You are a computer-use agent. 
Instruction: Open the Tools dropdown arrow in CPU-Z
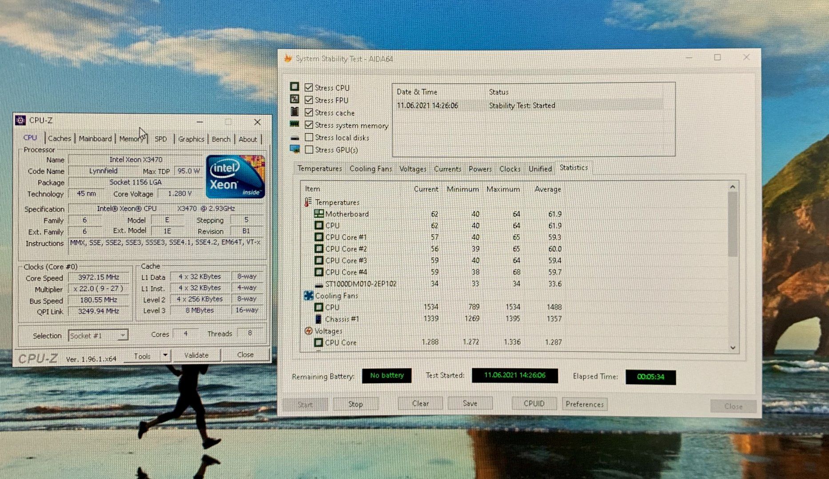pos(165,355)
